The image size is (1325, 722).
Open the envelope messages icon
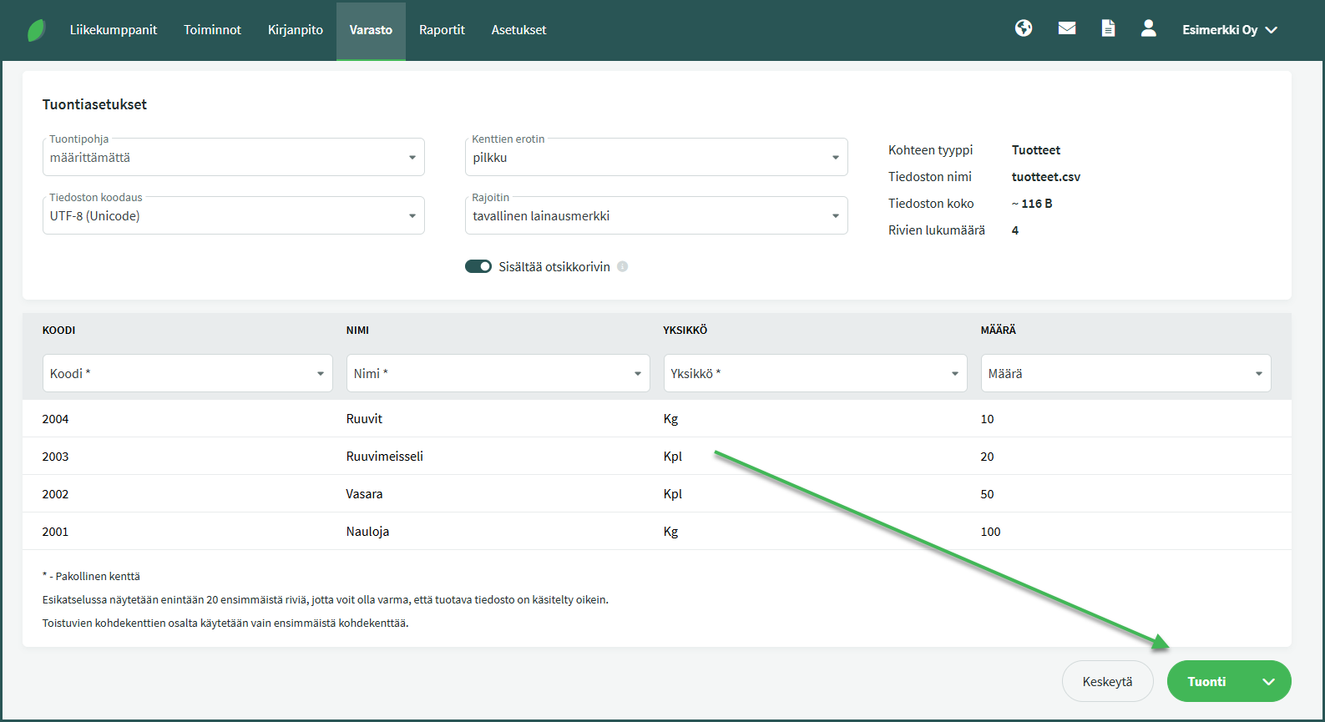(x=1066, y=28)
